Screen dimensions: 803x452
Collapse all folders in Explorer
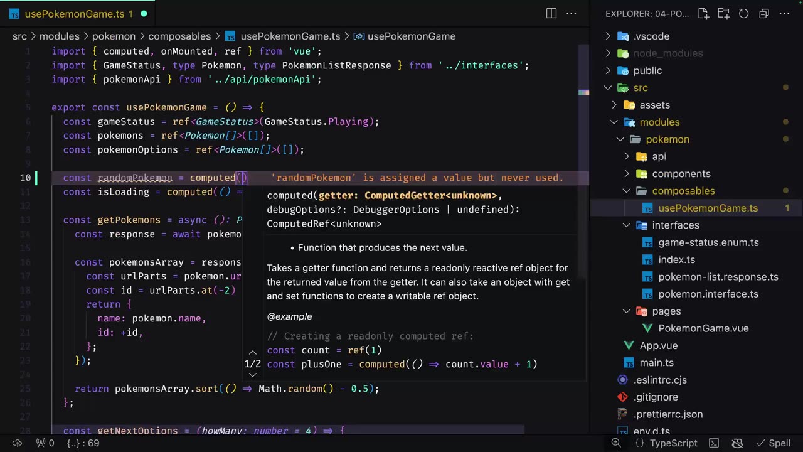pyautogui.click(x=763, y=13)
